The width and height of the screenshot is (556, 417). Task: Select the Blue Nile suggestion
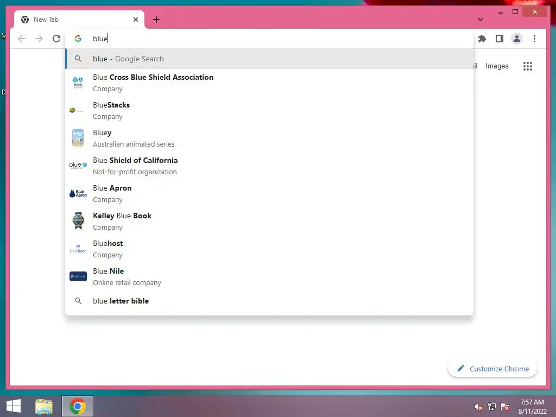[269, 276]
